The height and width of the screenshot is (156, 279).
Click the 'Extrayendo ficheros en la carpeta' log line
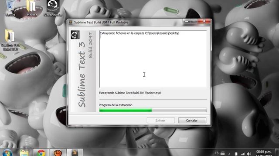coord(139,33)
